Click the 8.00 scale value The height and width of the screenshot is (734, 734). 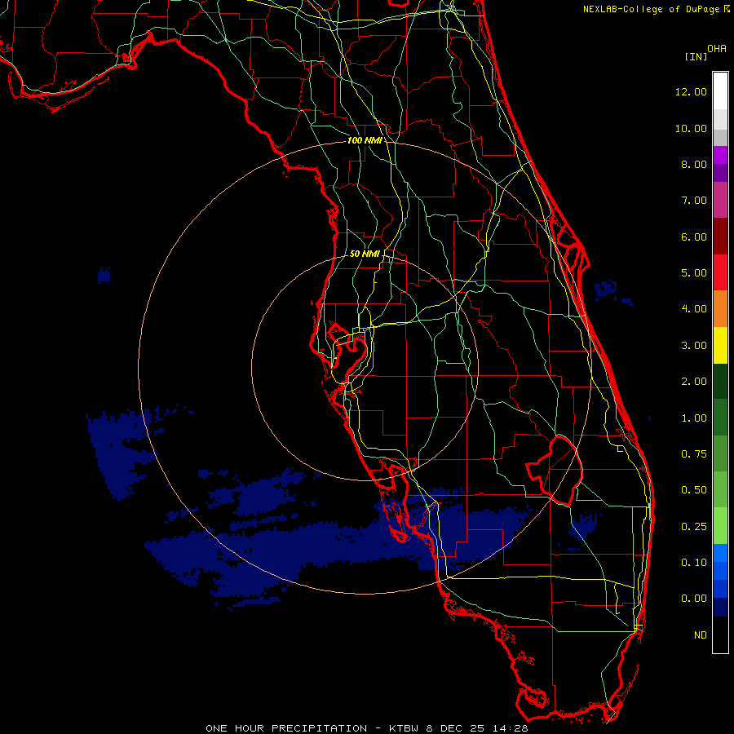tap(694, 164)
